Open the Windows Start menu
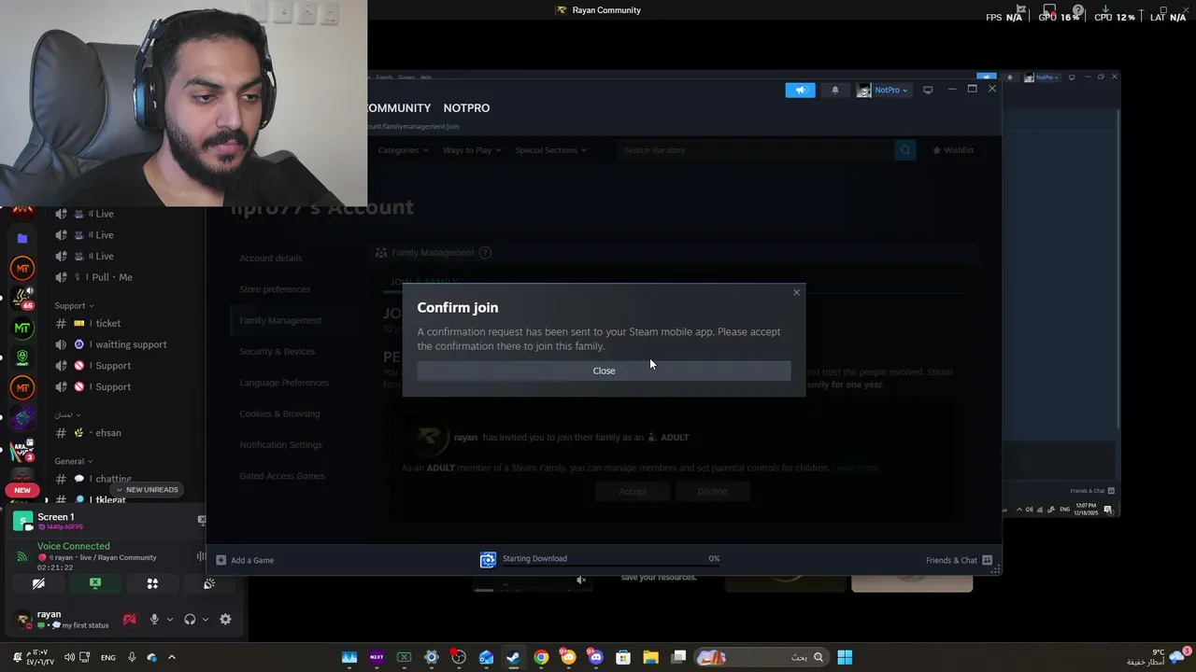The width and height of the screenshot is (1196, 672). point(845,657)
